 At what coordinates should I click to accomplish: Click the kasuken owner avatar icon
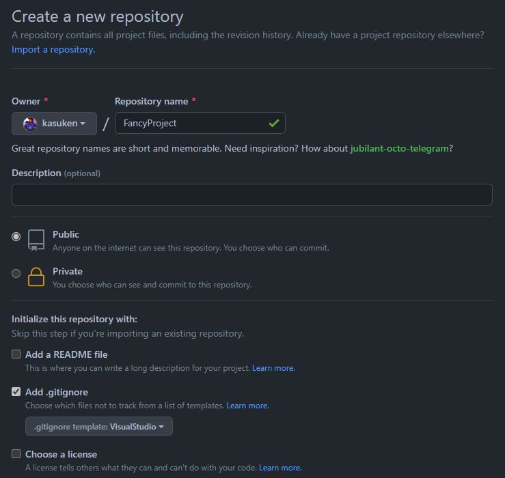(30, 124)
